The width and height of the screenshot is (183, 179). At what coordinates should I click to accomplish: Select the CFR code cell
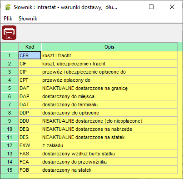click(x=30, y=55)
